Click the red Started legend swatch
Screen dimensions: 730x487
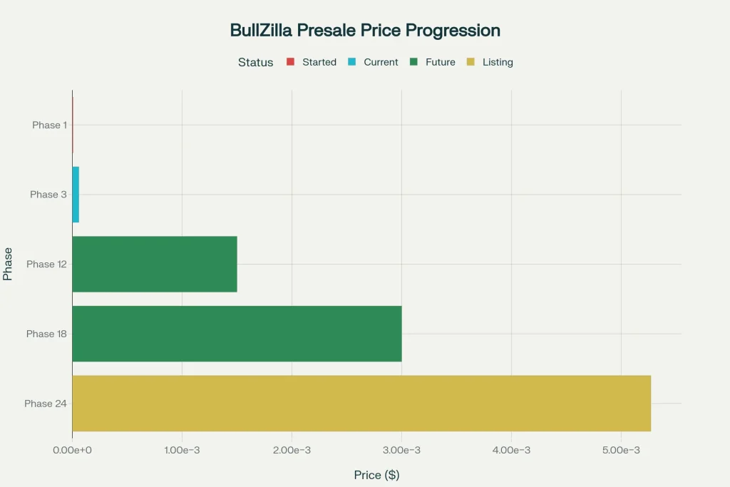pyautogui.click(x=290, y=62)
